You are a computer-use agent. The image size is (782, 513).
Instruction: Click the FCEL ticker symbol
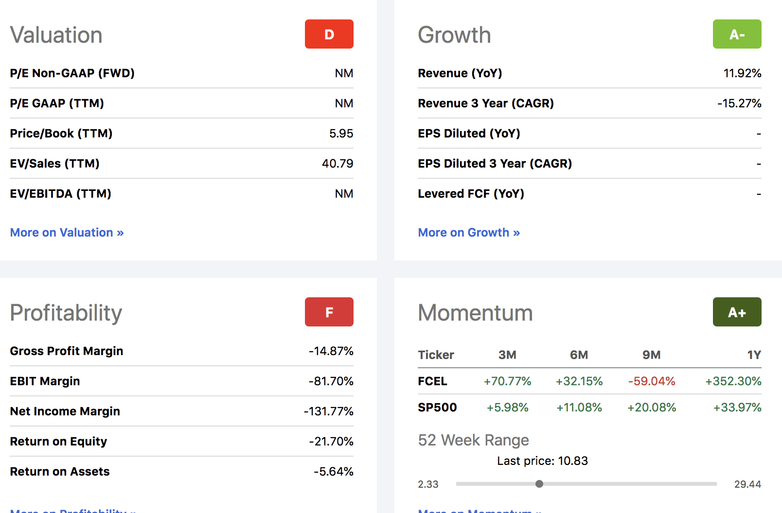432,381
